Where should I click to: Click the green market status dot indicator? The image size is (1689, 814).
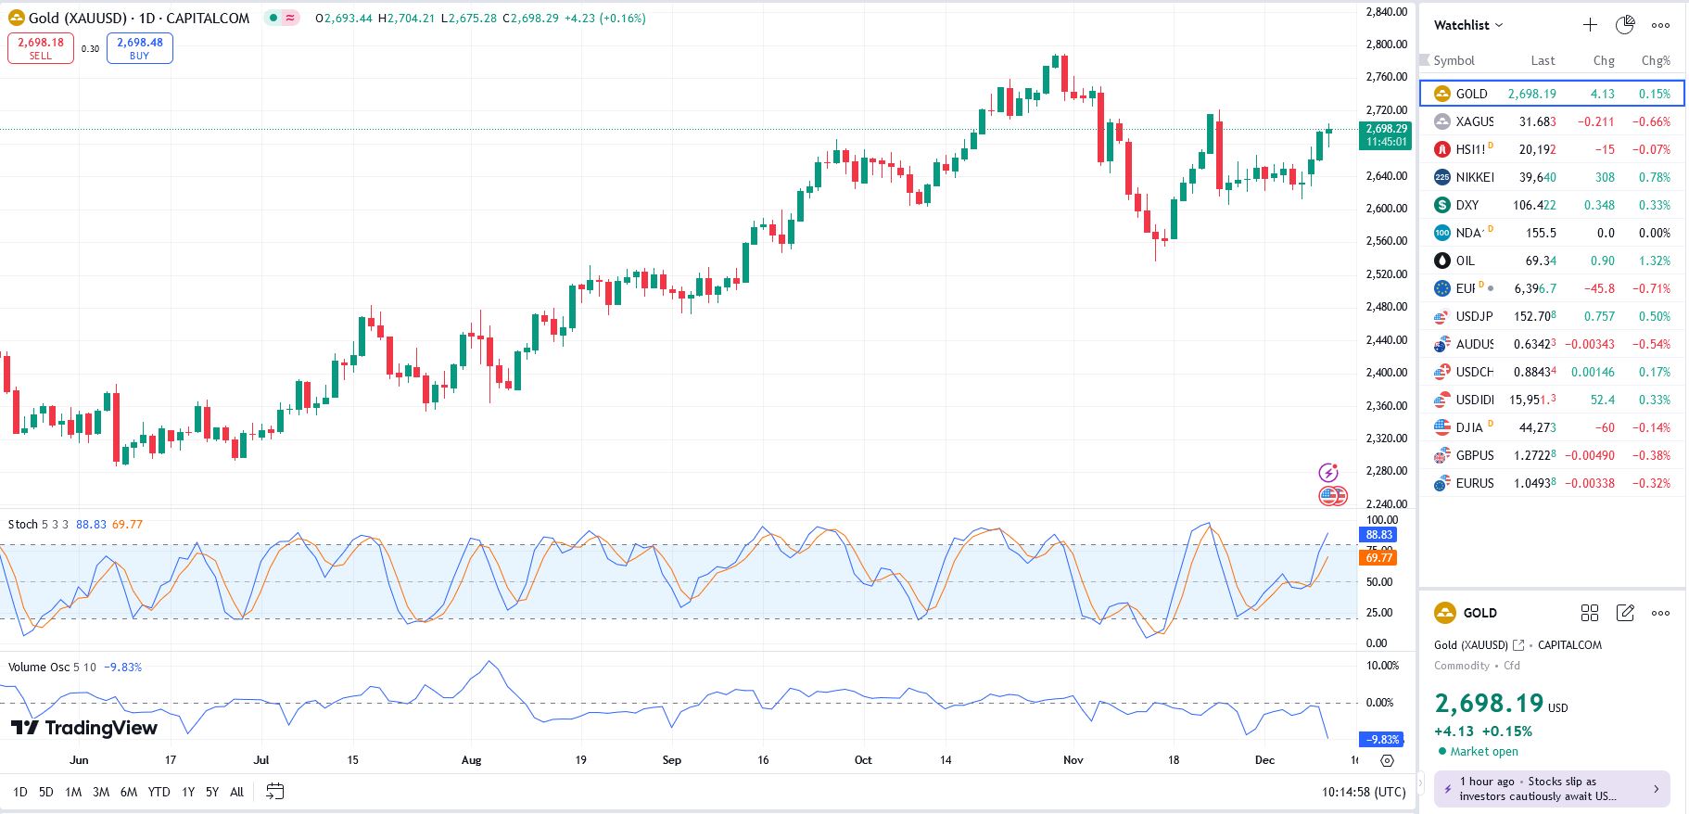tap(273, 18)
